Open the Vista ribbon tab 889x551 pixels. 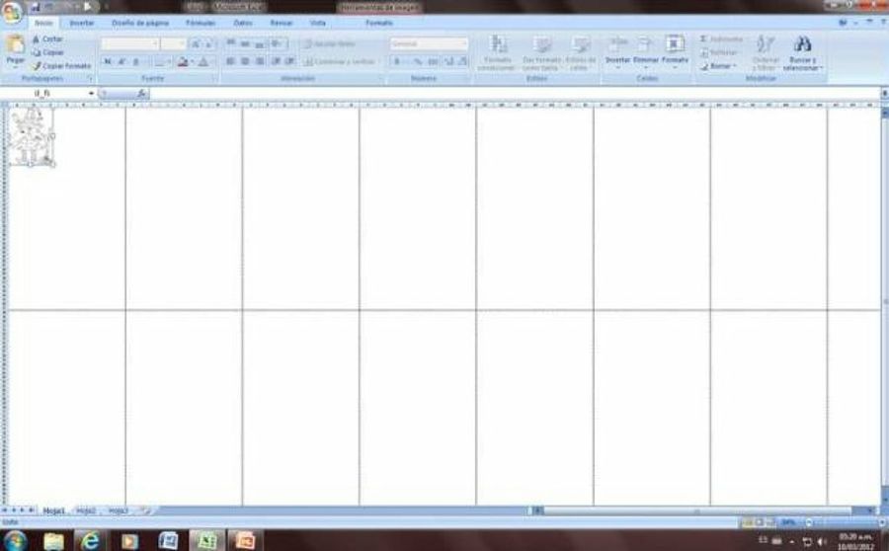(x=318, y=23)
